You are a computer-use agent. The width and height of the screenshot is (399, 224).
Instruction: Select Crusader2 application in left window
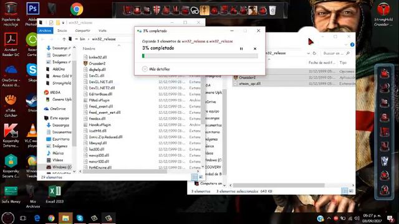[97, 63]
